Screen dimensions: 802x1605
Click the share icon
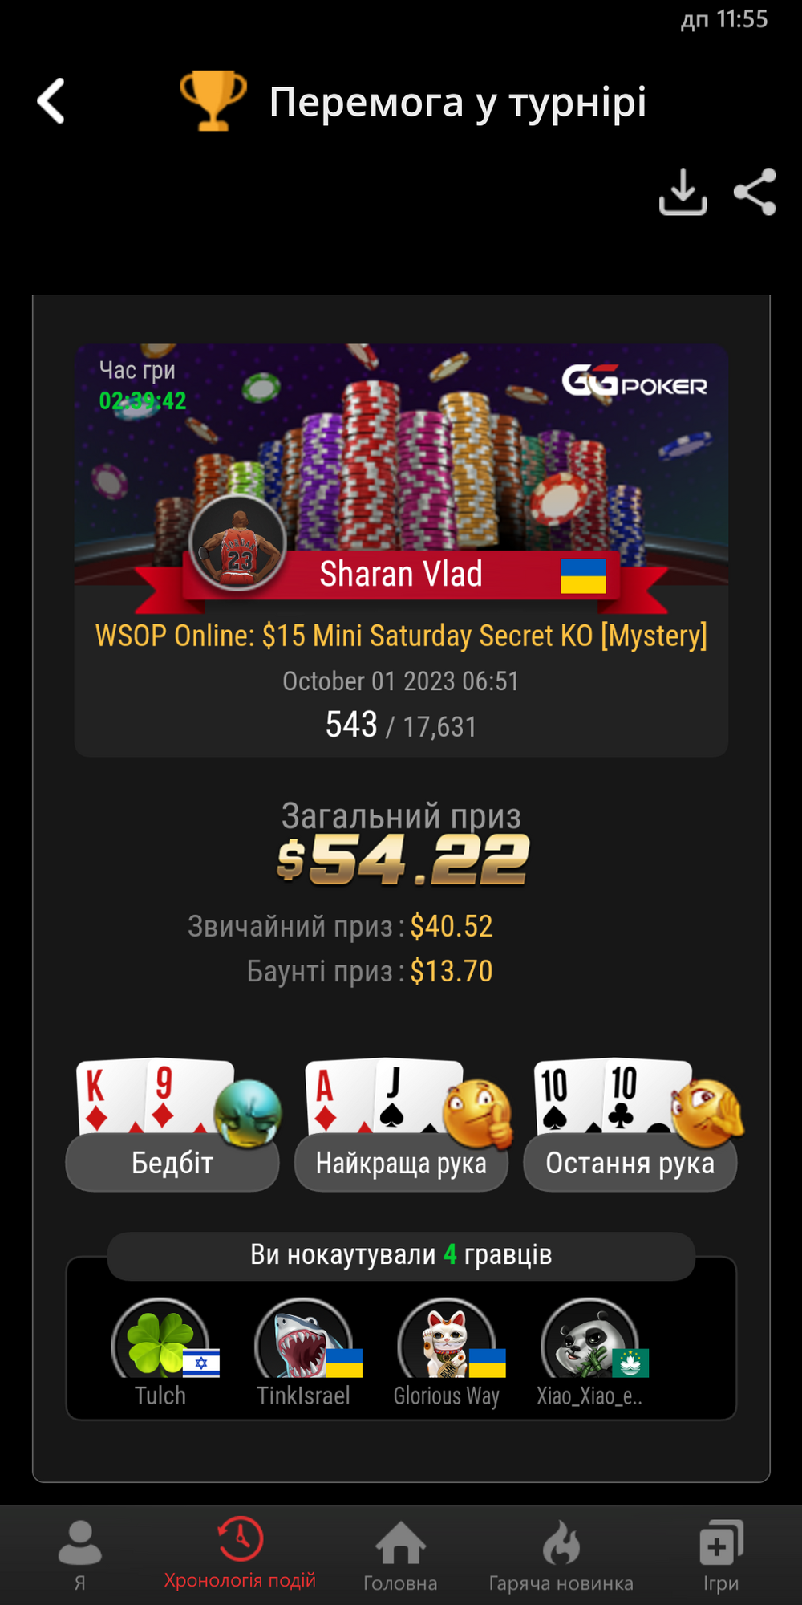[x=755, y=192]
